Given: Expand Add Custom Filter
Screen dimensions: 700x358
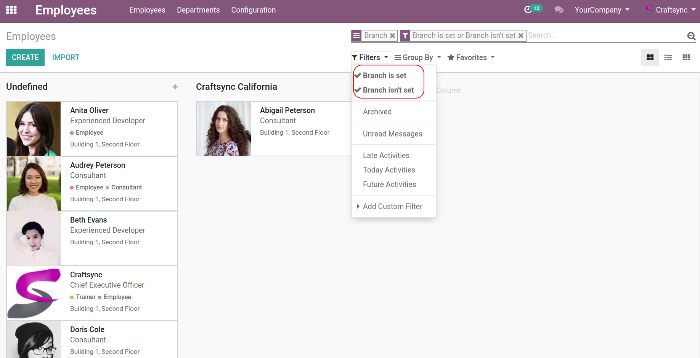Looking at the screenshot, I should 392,207.
